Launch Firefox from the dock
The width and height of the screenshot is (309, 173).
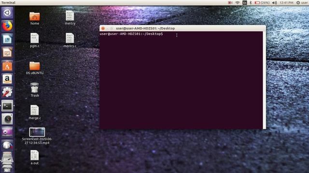(x=7, y=26)
